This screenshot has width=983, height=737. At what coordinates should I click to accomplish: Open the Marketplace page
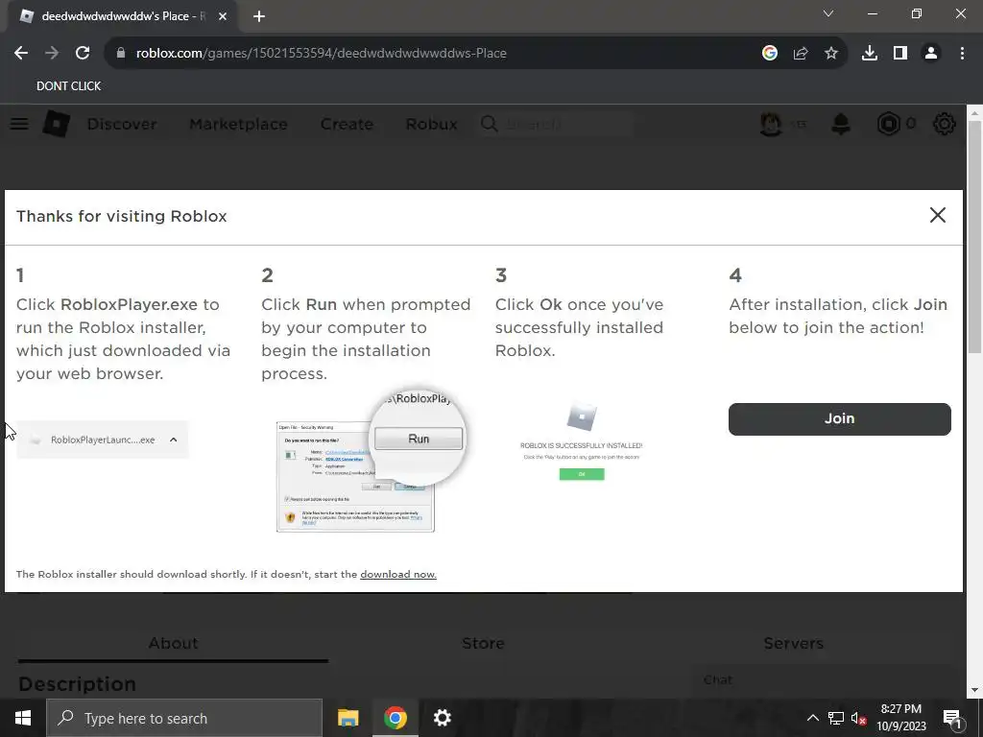(238, 124)
